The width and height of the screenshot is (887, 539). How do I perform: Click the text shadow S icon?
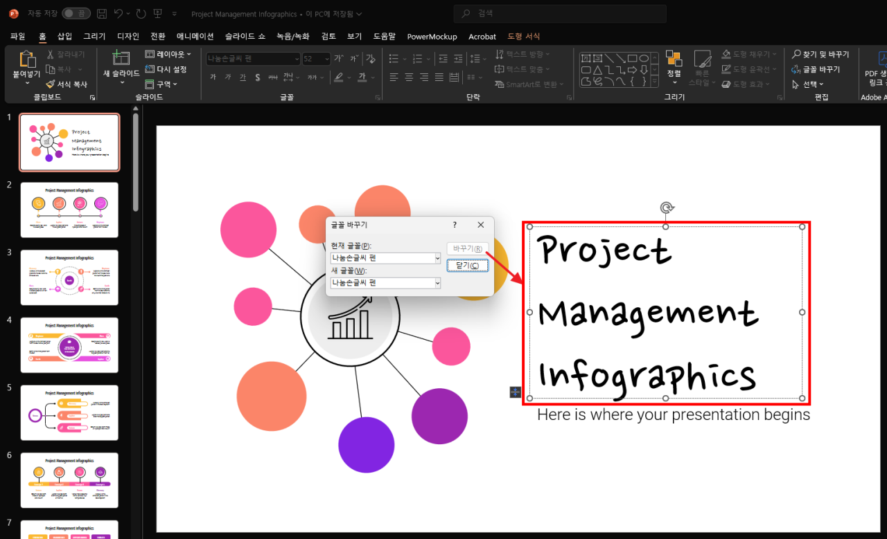click(258, 77)
